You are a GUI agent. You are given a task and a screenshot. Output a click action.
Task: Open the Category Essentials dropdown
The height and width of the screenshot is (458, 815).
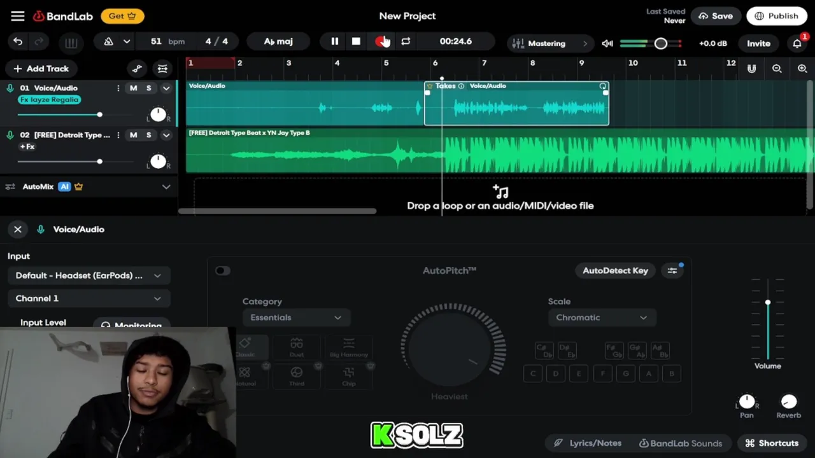[296, 317]
